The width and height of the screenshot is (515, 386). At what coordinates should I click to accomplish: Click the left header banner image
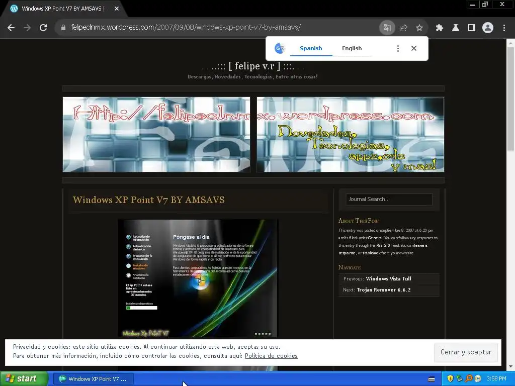156,135
